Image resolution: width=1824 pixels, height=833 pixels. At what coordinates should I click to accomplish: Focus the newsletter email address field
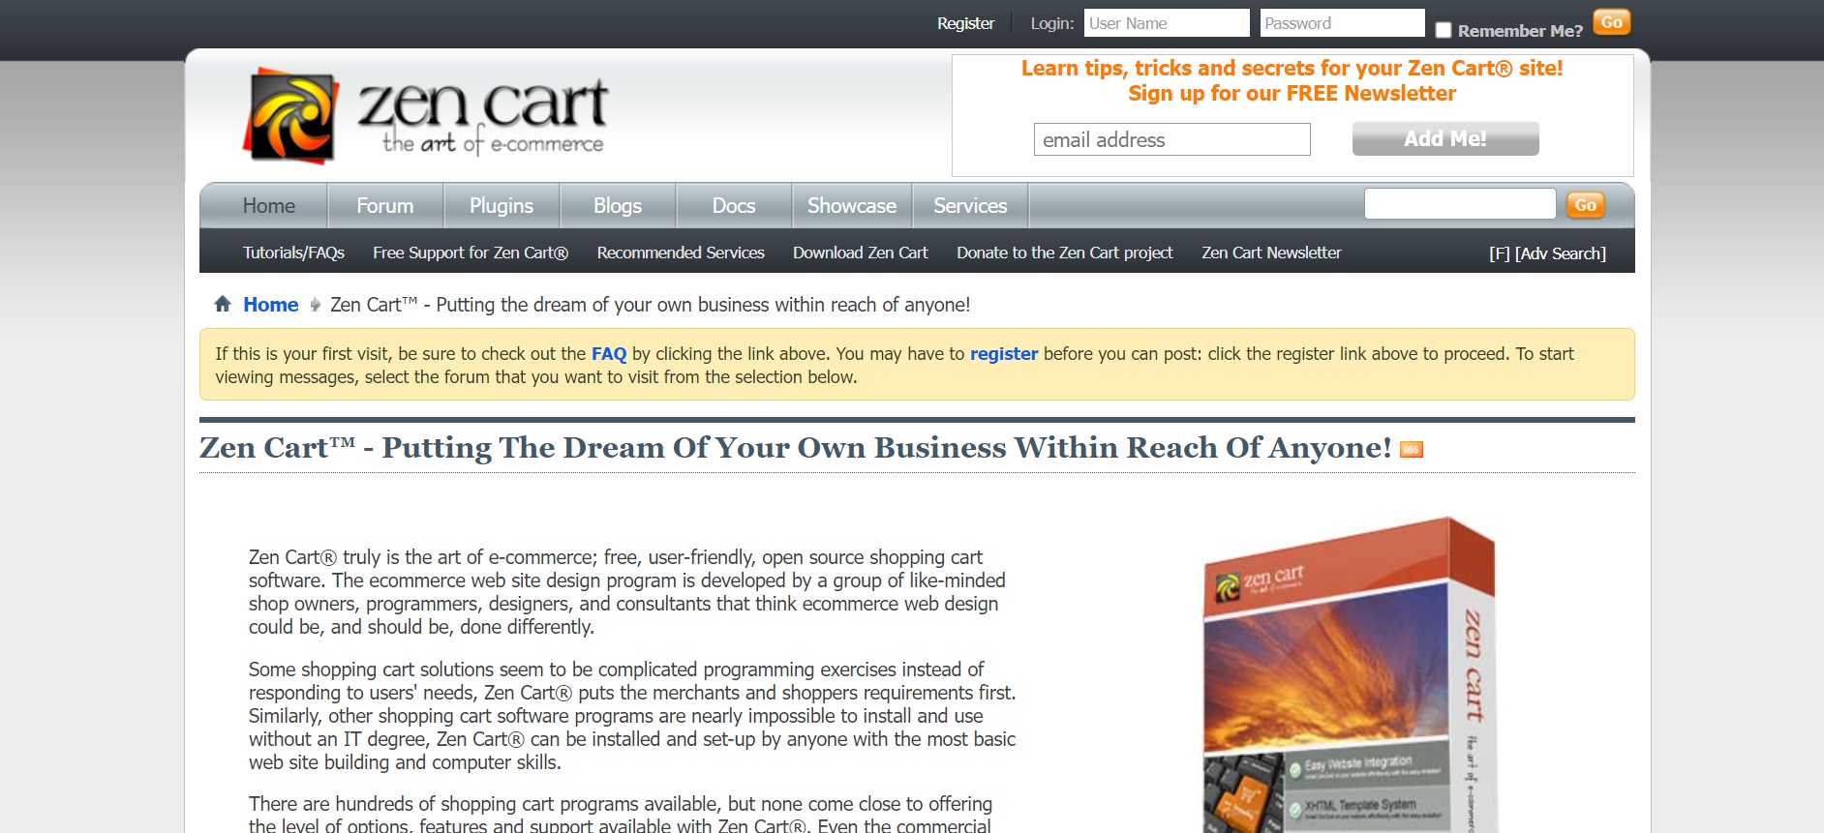coord(1171,139)
